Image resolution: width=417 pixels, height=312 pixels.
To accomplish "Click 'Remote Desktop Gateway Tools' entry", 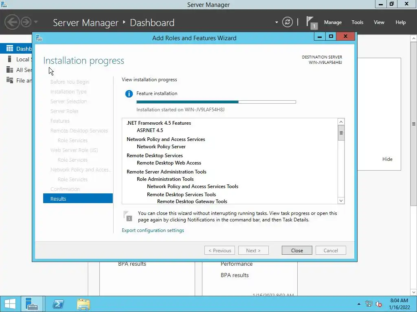I will pos(192,201).
